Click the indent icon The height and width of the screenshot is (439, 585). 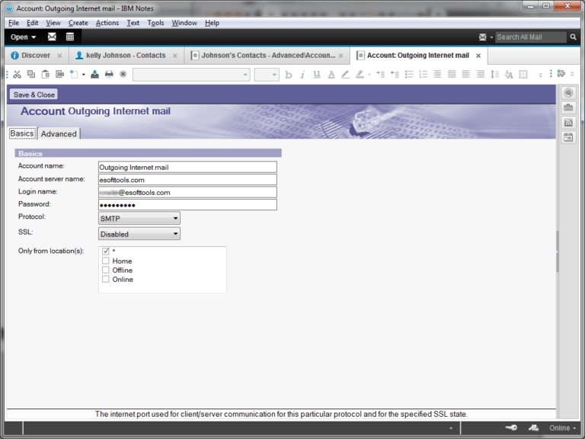pyautogui.click(x=380, y=74)
